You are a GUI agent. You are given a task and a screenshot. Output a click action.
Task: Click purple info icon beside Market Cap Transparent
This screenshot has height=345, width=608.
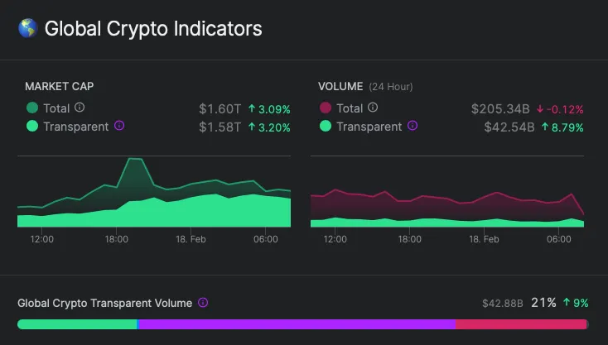119,127
